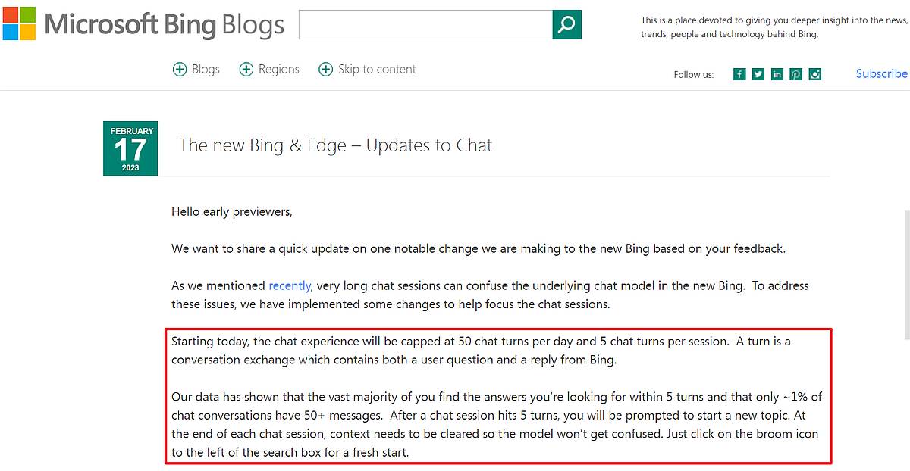Click the search magnifier button
910x471 pixels.
click(566, 24)
